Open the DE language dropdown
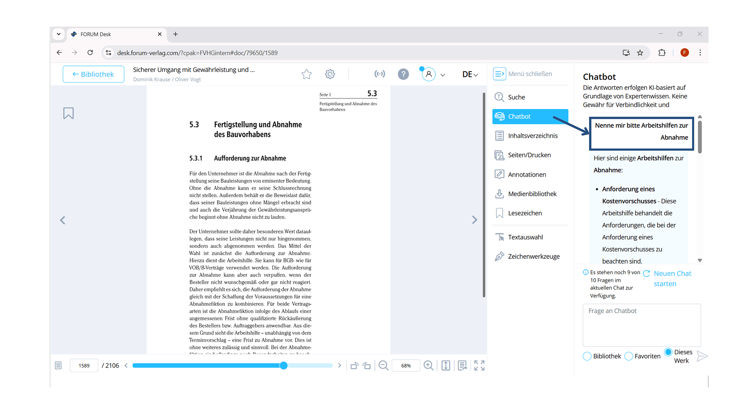The width and height of the screenshot is (731, 411). tap(470, 75)
